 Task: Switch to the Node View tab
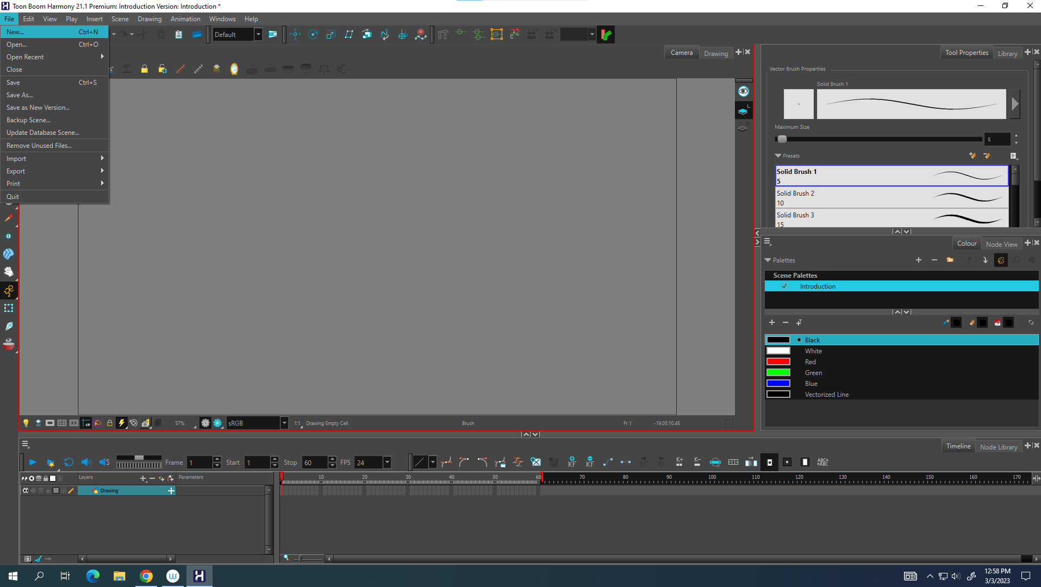point(1001,244)
